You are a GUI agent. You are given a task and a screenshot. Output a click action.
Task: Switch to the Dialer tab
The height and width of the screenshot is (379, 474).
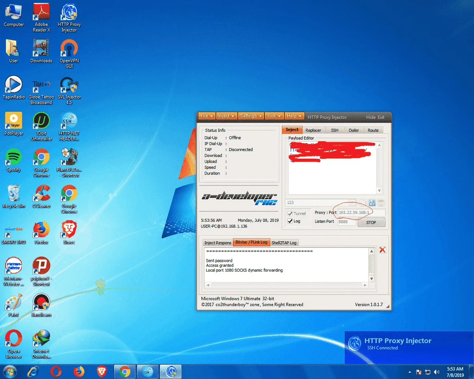pos(354,130)
